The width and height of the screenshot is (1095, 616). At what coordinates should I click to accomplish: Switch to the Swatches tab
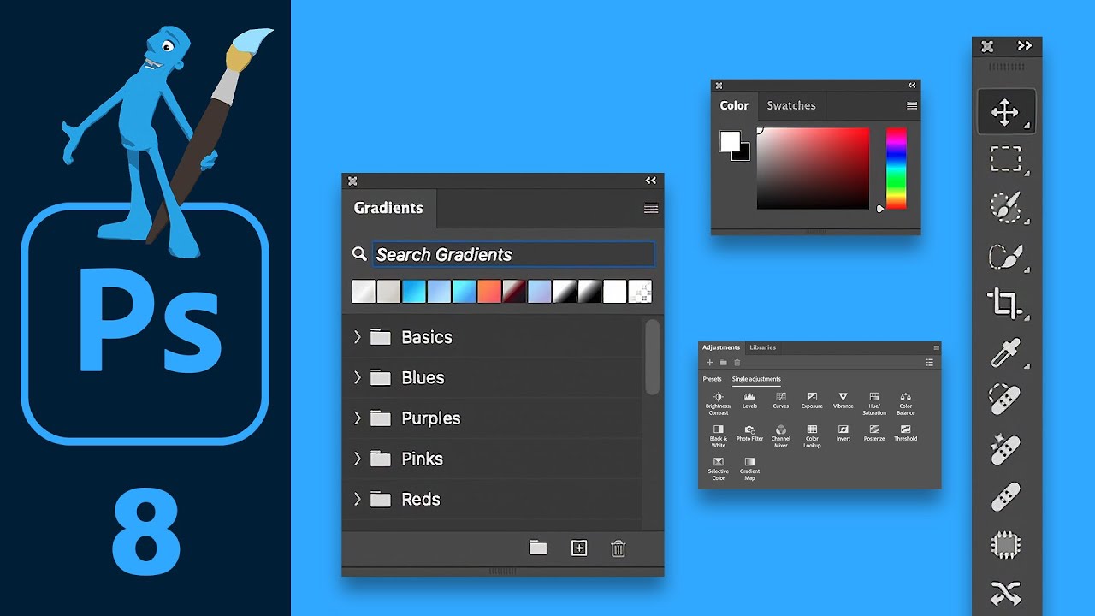pyautogui.click(x=791, y=105)
